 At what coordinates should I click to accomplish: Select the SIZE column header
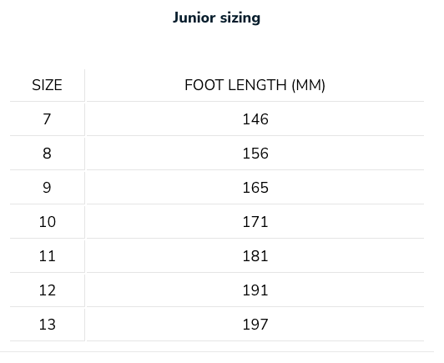coord(47,85)
